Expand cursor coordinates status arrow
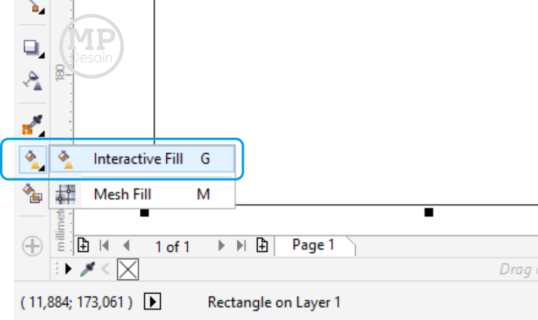Viewport: 538px width, 320px height. point(152,302)
